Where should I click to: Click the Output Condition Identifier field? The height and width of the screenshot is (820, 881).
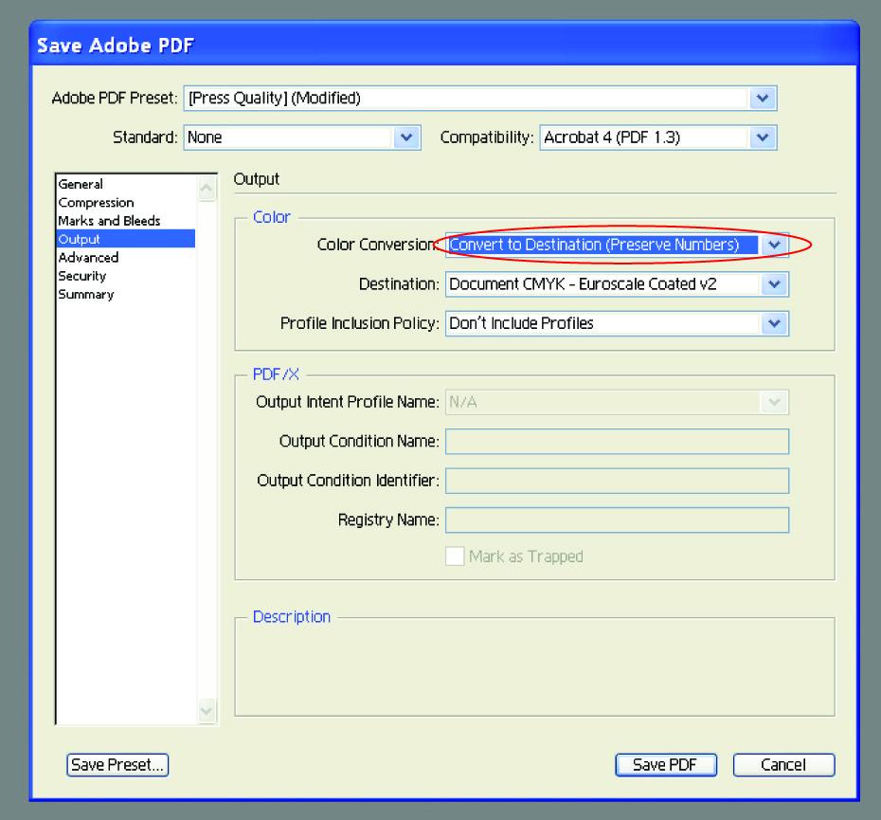617,481
